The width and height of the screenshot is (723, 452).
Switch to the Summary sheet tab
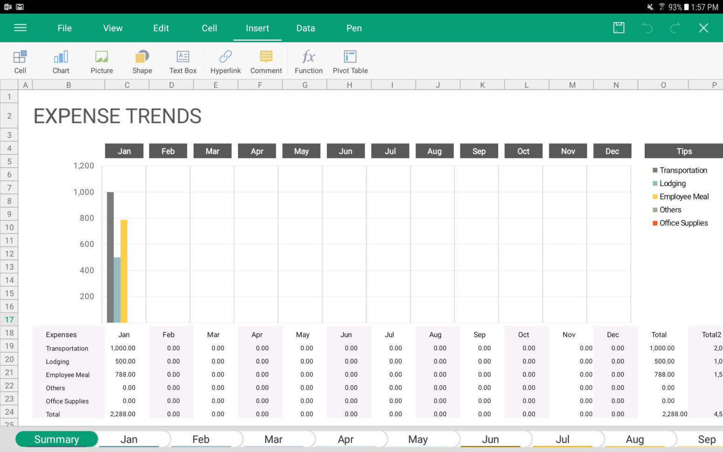point(56,438)
